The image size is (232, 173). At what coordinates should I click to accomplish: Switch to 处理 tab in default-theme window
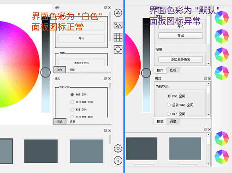click(173, 70)
